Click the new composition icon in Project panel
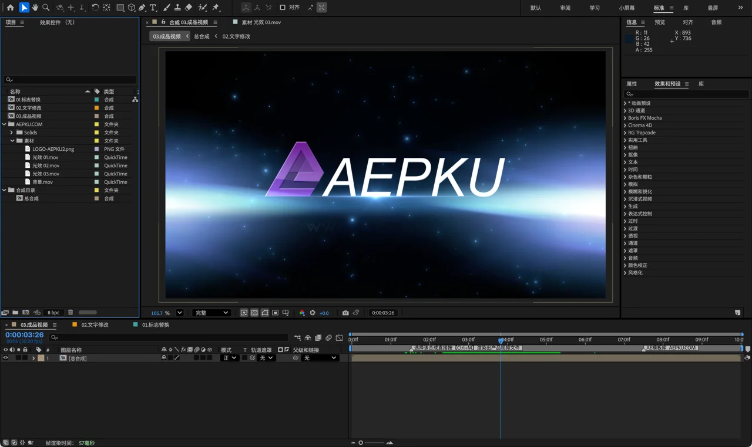This screenshot has width=752, height=447. 26,313
